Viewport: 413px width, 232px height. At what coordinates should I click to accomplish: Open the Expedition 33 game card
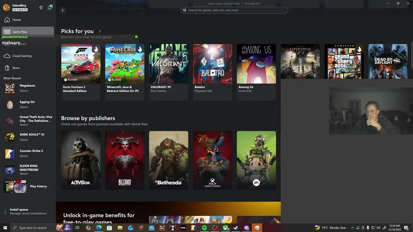click(x=300, y=61)
